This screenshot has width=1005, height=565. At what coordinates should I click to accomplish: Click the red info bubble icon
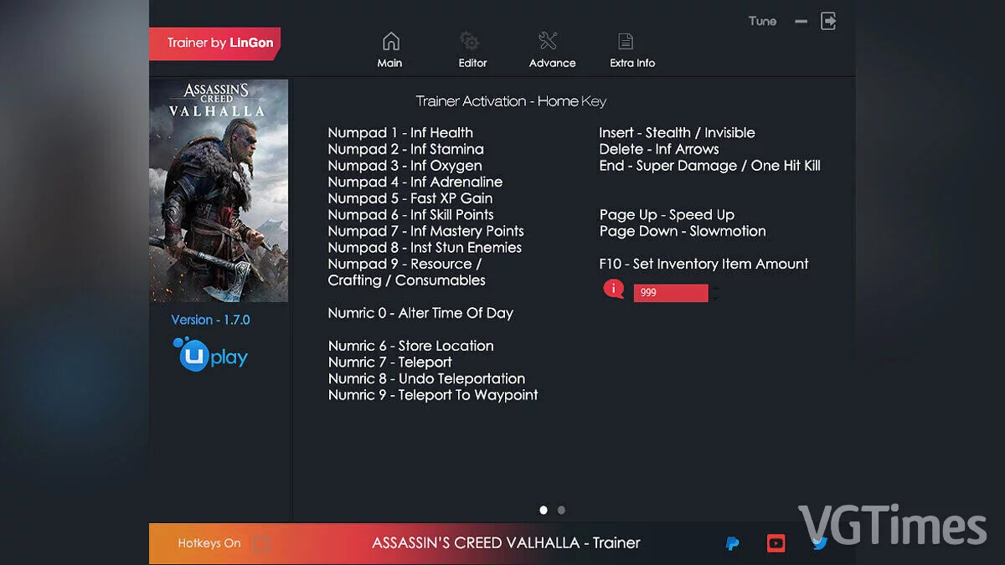pyautogui.click(x=614, y=290)
